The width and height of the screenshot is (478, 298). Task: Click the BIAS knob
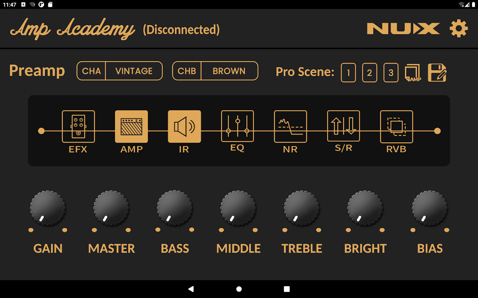429,208
